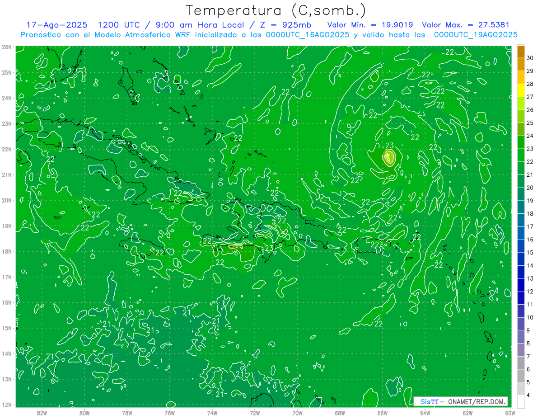This screenshot has width=542, height=419.
Task: Click the legend value "28" on the colorbar
Action: (x=530, y=84)
